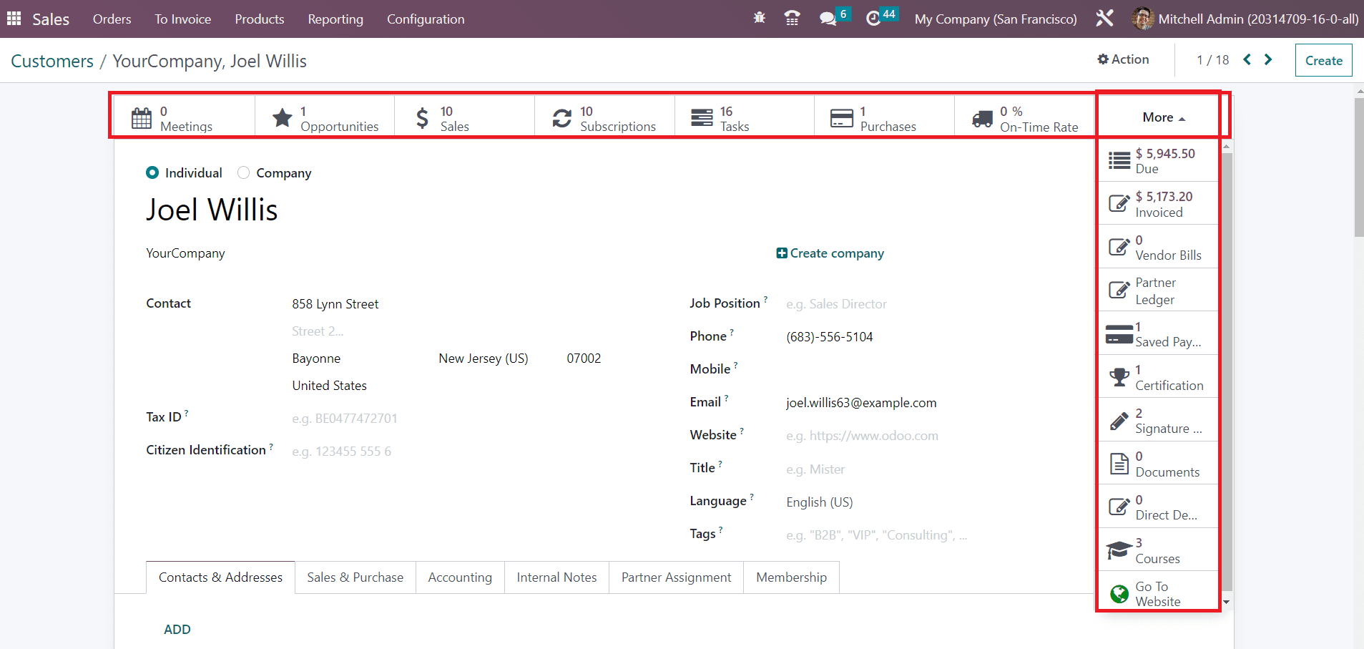Click the wrench tools icon

point(1104,19)
